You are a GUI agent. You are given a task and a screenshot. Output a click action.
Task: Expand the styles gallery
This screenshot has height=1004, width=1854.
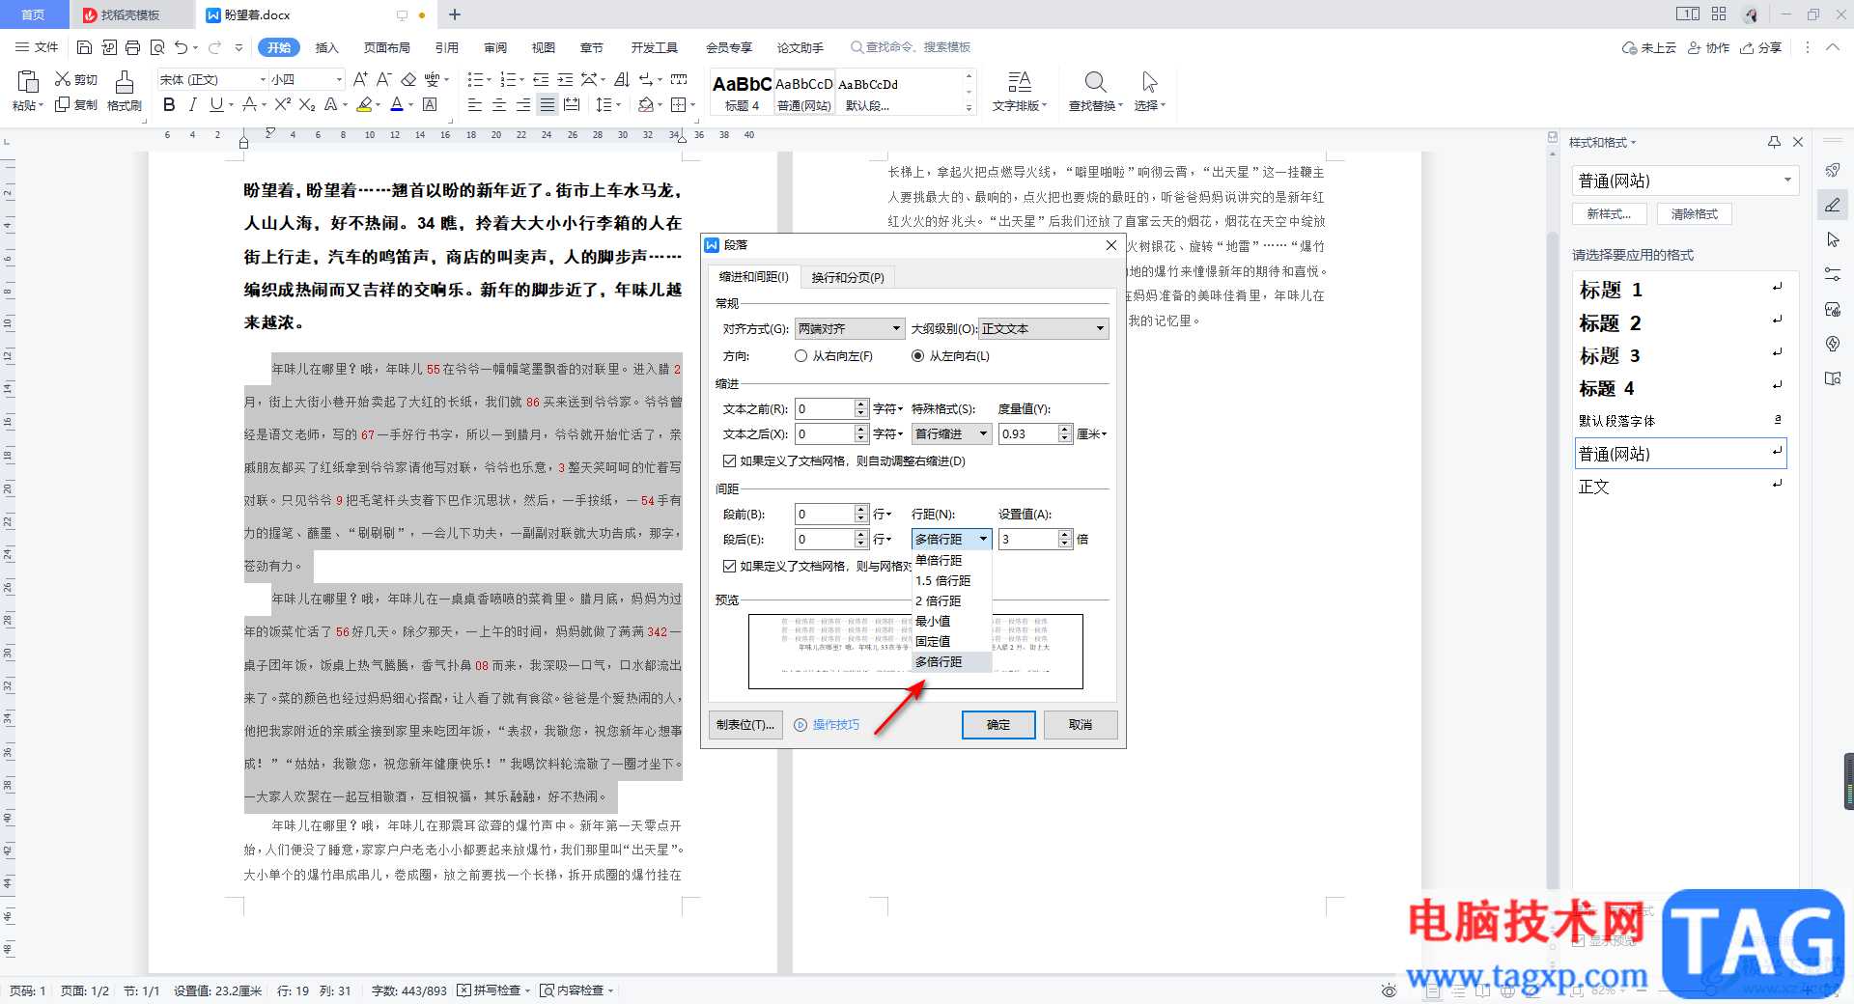(969, 108)
